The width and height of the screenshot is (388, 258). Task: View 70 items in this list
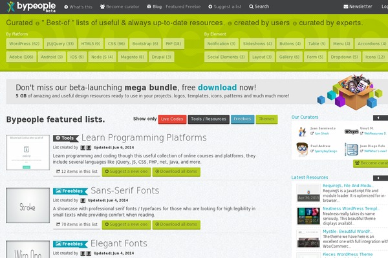coord(77,224)
